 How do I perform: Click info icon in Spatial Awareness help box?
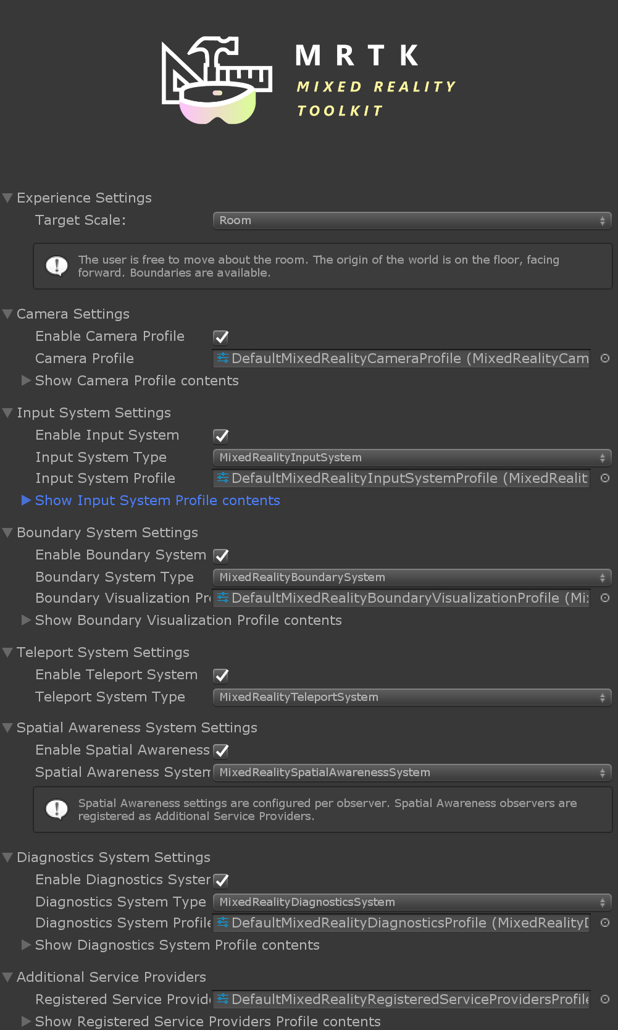[57, 810]
